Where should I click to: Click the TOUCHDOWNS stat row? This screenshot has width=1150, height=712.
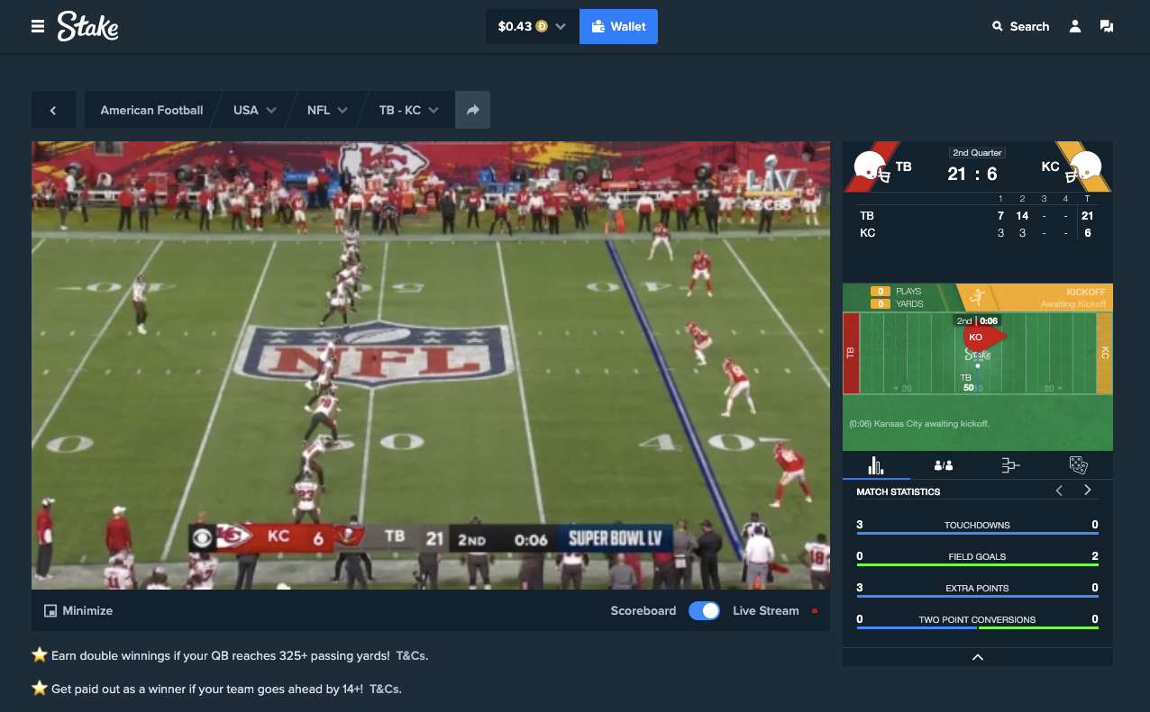click(978, 527)
